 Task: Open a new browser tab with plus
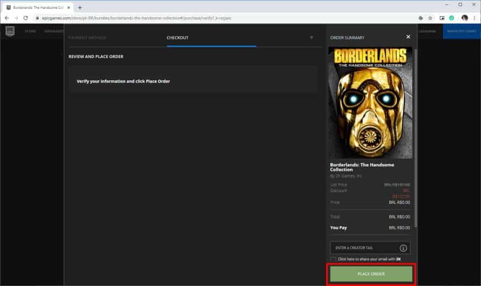80,7
